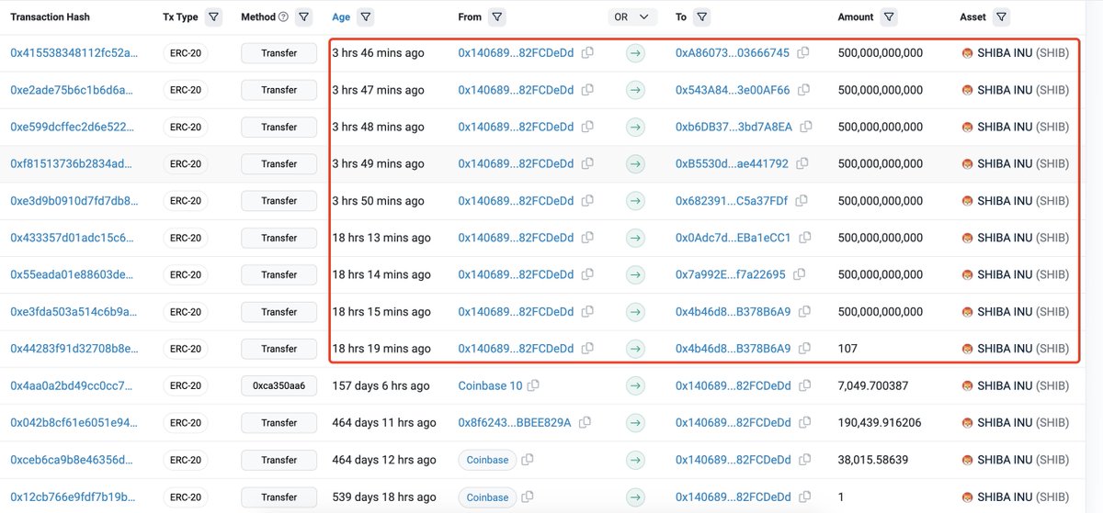Copy the Coinbase 10 sender address
Screen dimensions: 1103x513
click(x=533, y=385)
